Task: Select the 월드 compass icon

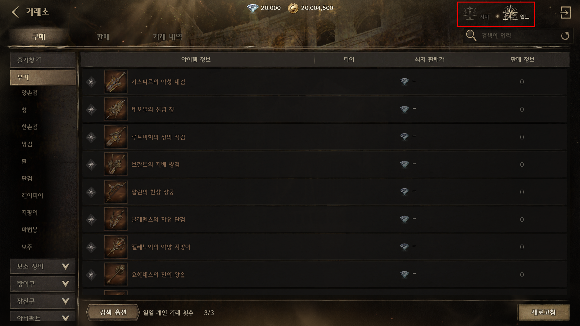Action: click(x=510, y=13)
